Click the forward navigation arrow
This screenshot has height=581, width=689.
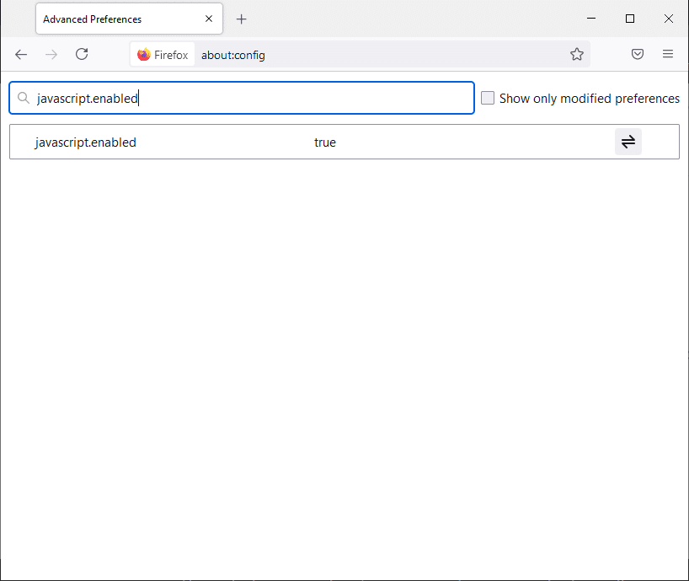coord(51,54)
